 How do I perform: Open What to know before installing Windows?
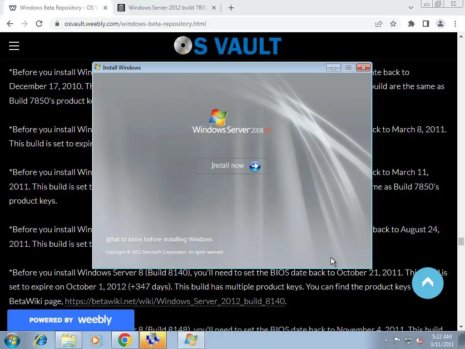tap(159, 239)
